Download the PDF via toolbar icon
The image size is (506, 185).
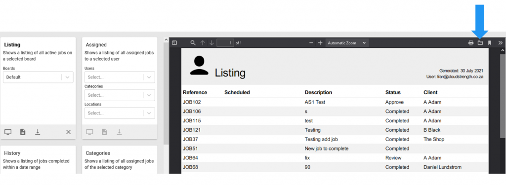480,43
